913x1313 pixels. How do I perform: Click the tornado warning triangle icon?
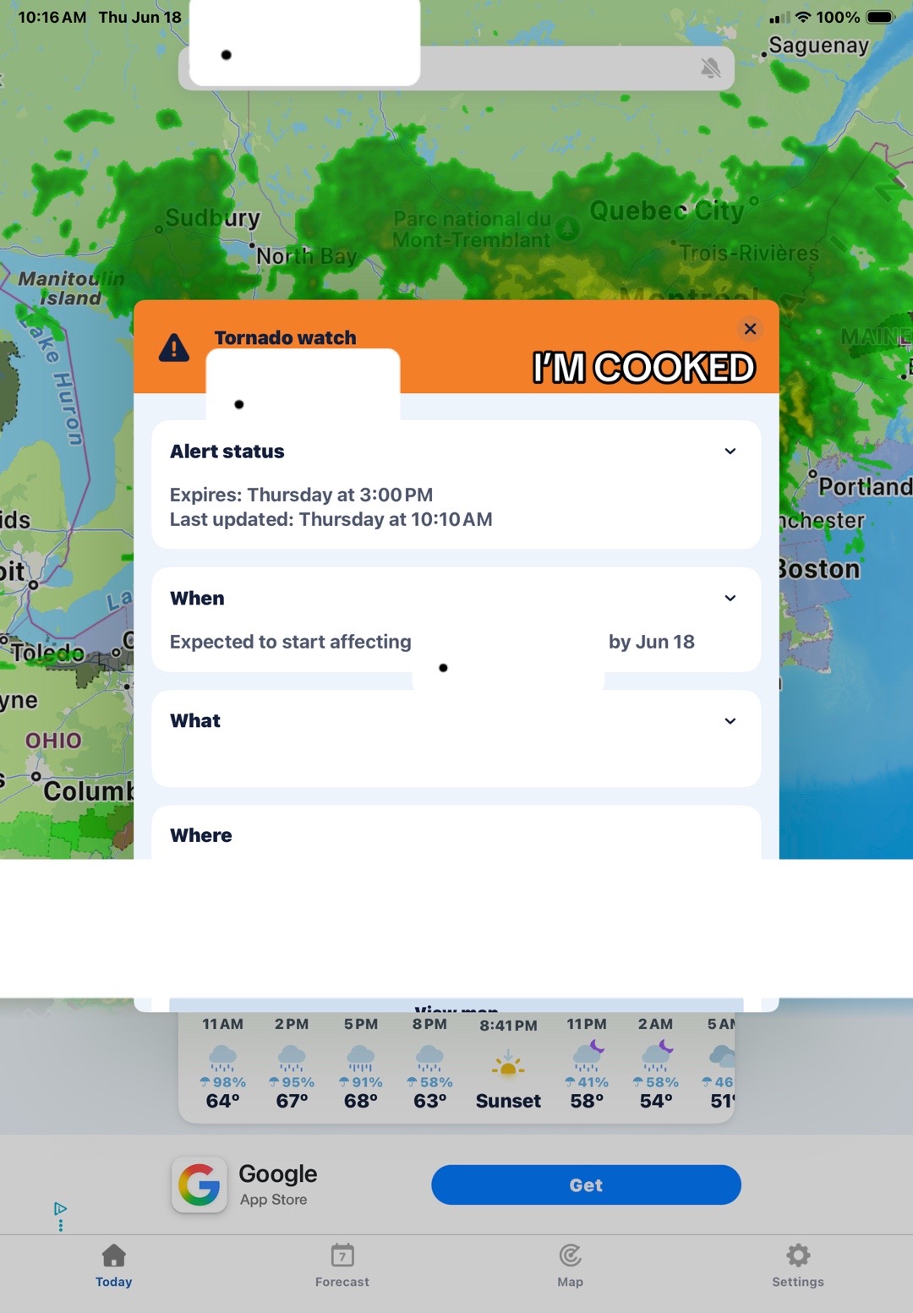pos(174,347)
